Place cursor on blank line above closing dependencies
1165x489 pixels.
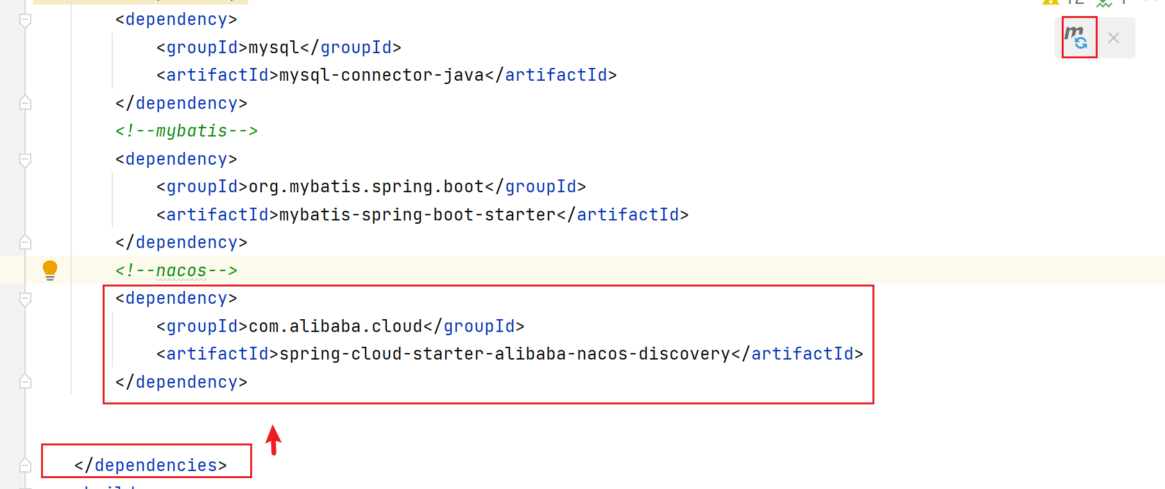tap(577, 424)
